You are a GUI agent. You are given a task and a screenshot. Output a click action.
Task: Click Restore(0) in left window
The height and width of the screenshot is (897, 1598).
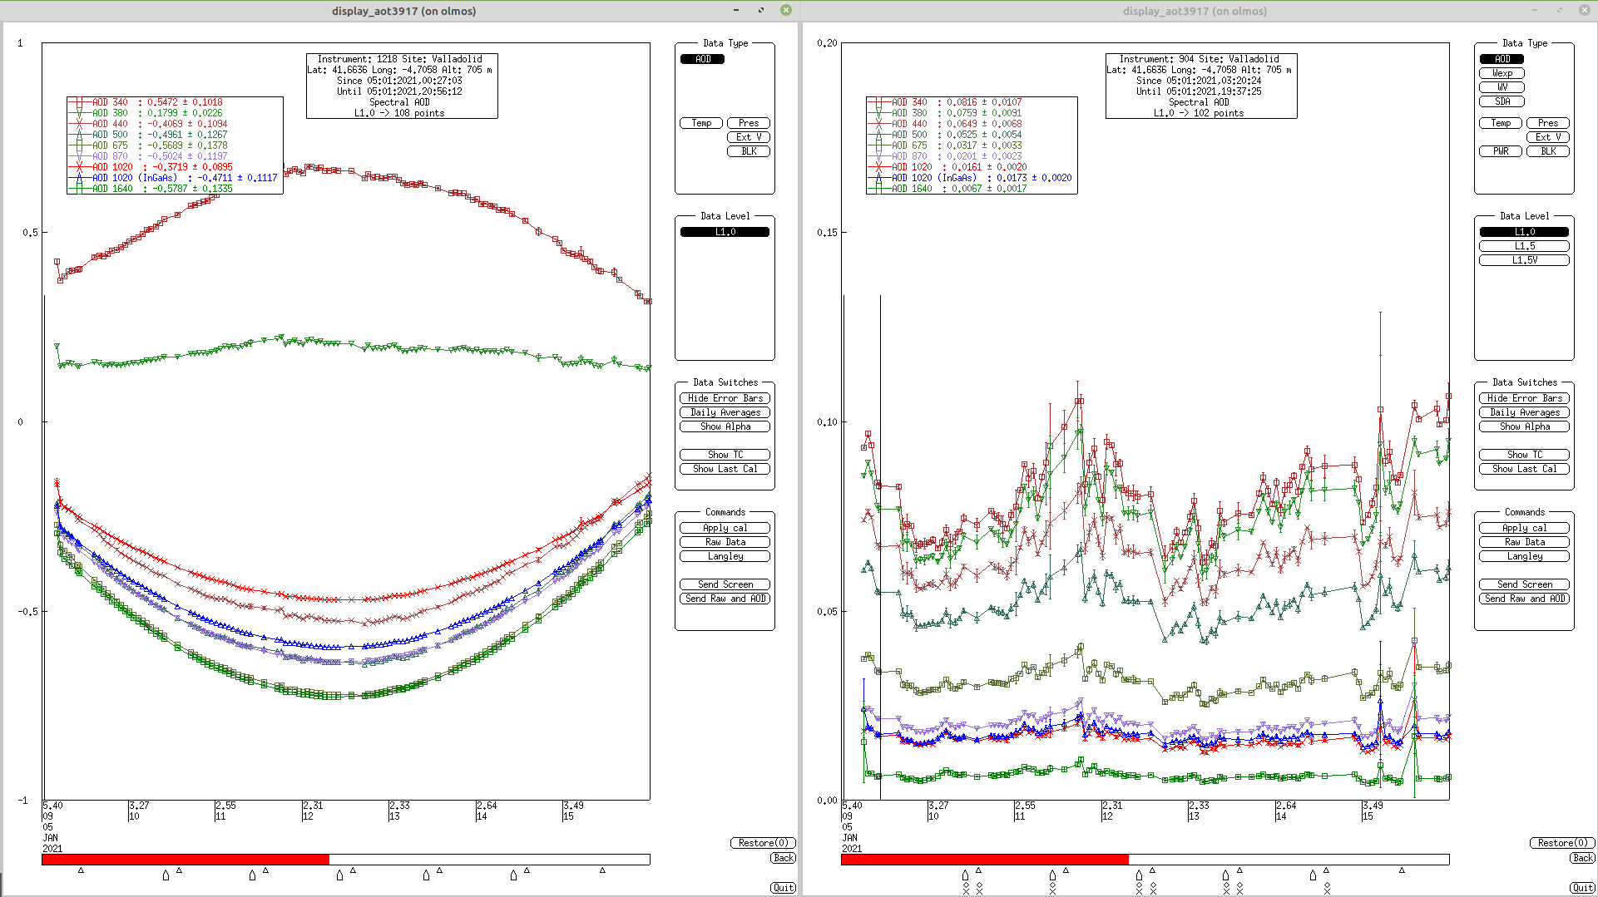(x=763, y=843)
